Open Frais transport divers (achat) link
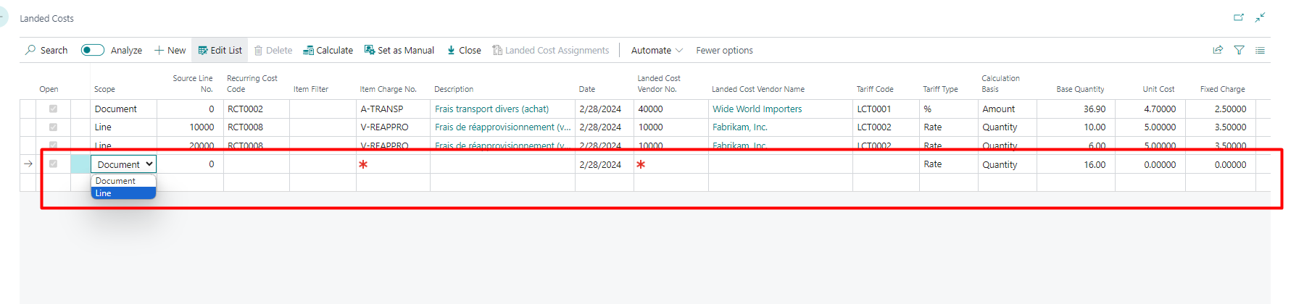1312x304 pixels. [491, 109]
